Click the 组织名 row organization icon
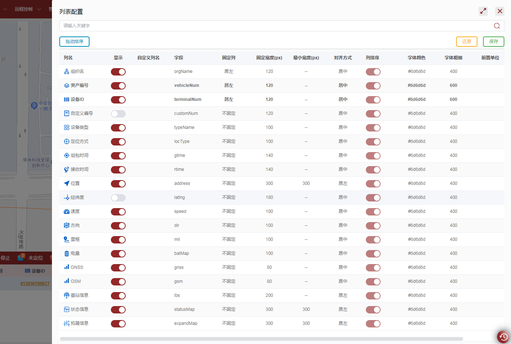The height and width of the screenshot is (344, 511). click(x=67, y=71)
